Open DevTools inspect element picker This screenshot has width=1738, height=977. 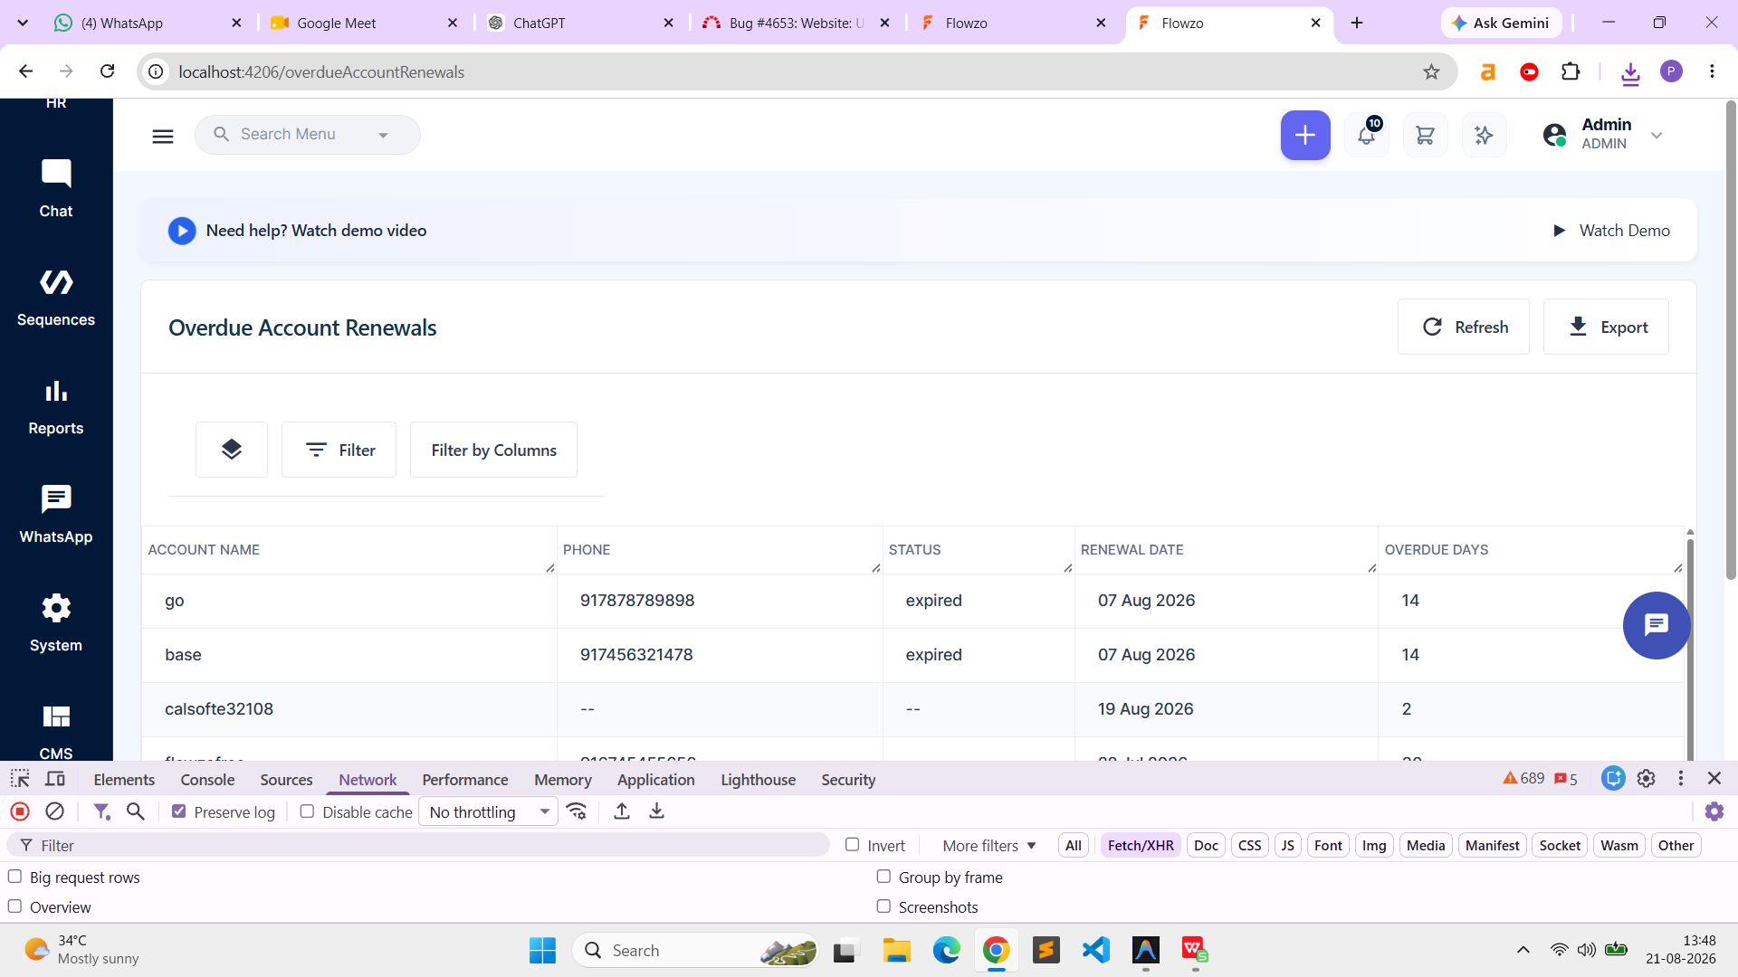[20, 779]
